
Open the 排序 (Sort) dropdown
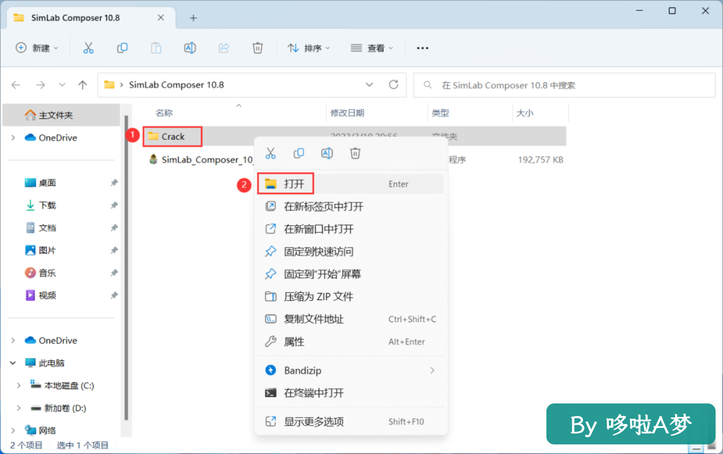[309, 48]
